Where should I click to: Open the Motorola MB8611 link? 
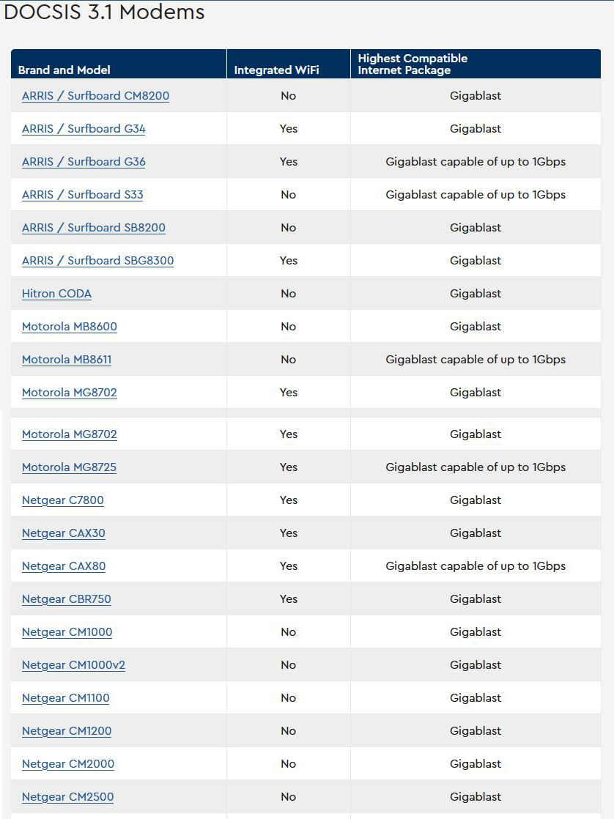tap(67, 359)
